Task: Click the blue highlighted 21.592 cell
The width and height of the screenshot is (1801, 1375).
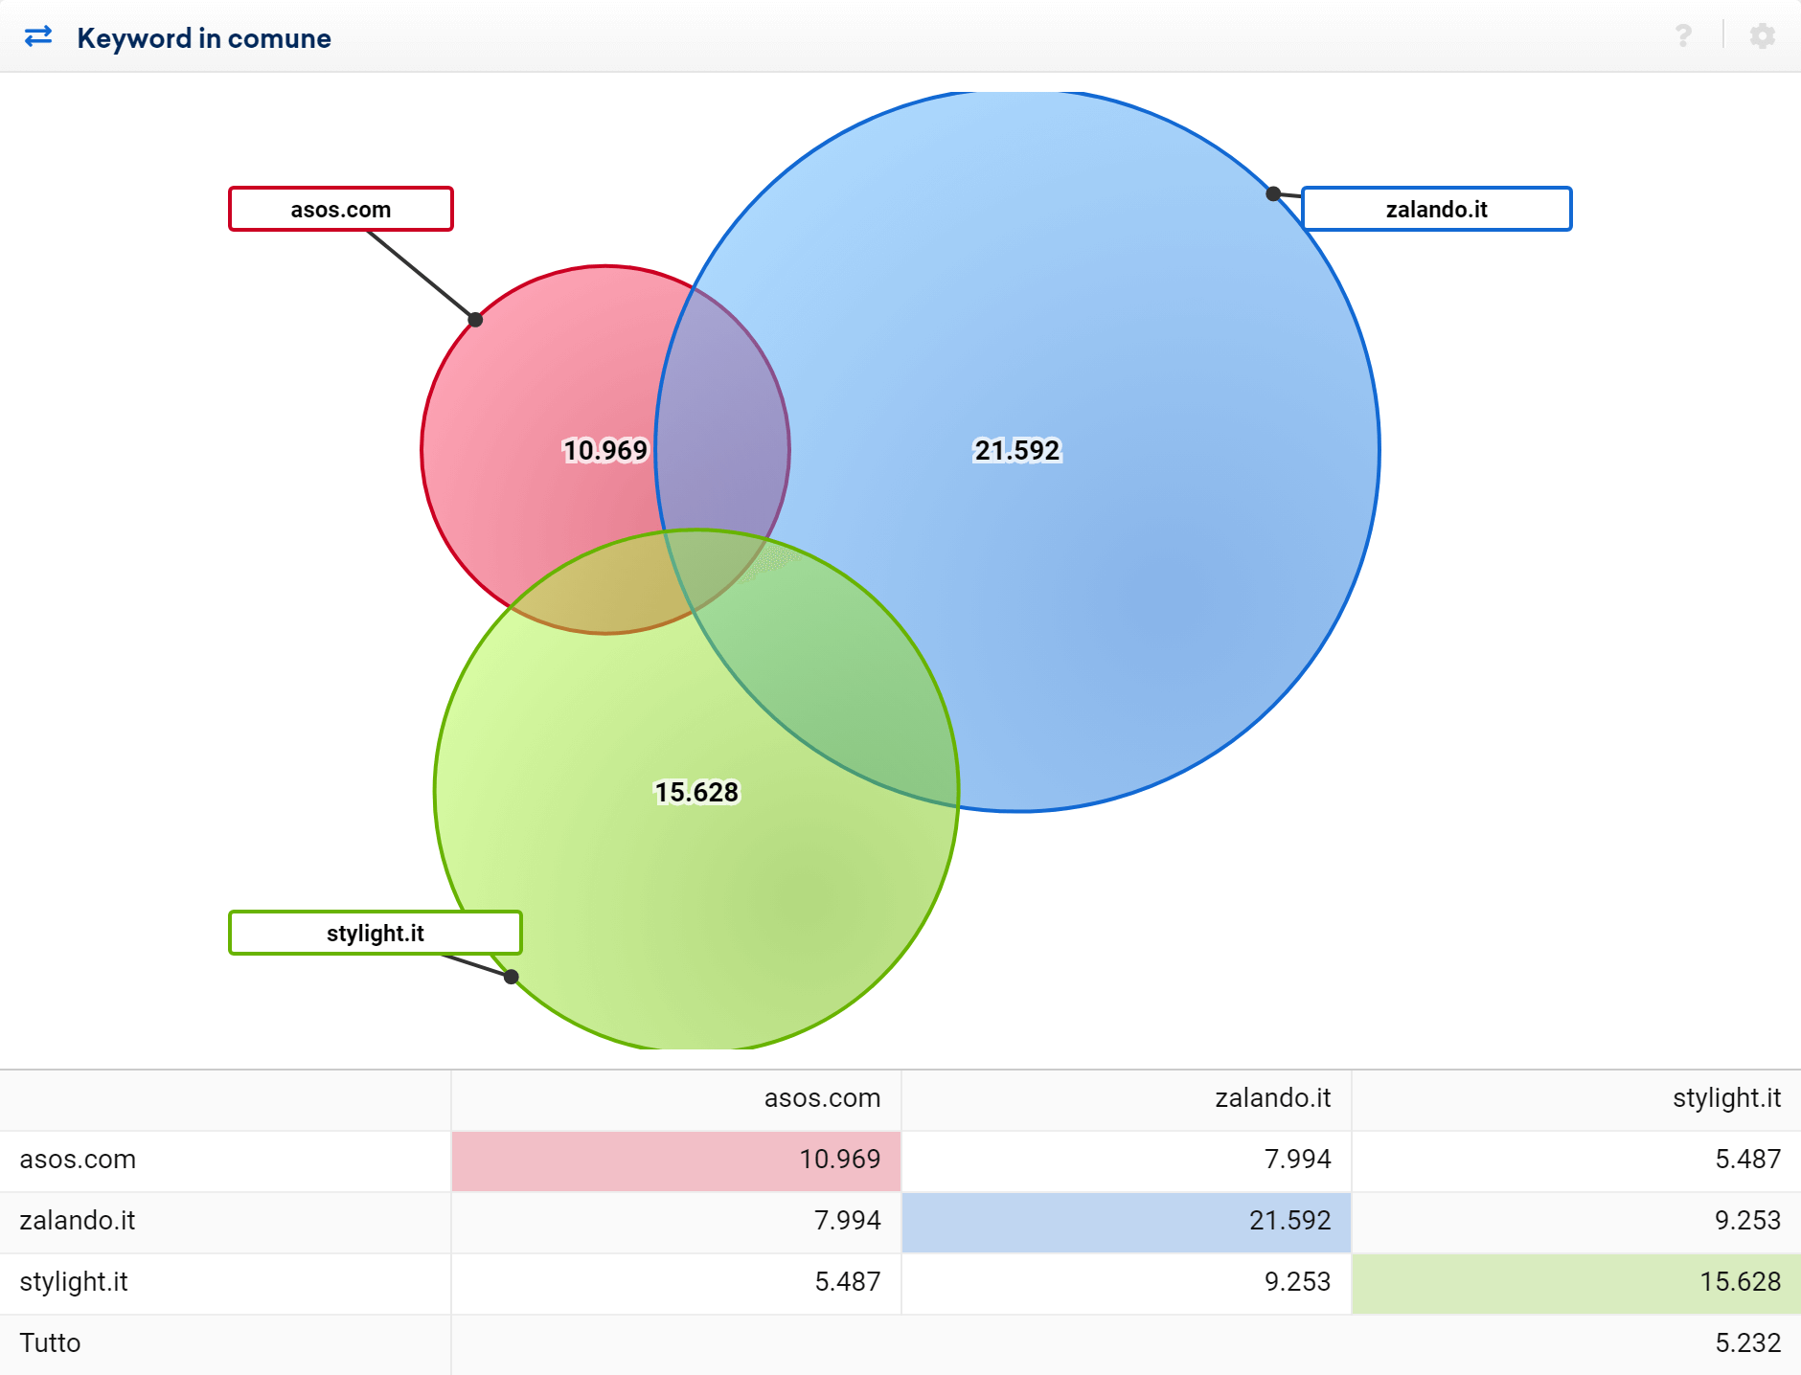Action: (x=1127, y=1222)
